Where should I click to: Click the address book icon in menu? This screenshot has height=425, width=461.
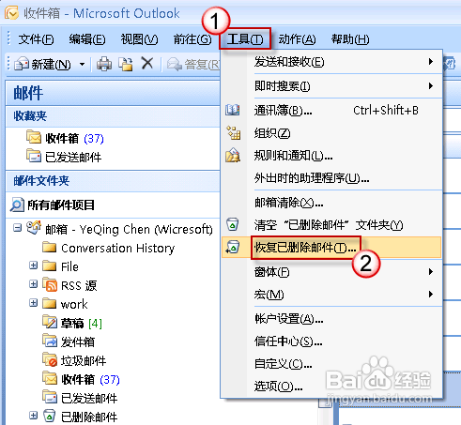[x=233, y=110]
